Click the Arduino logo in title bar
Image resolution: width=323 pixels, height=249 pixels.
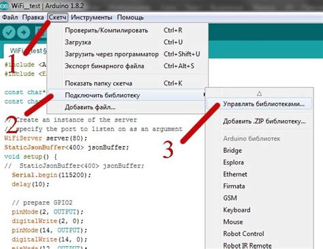(x=4, y=5)
